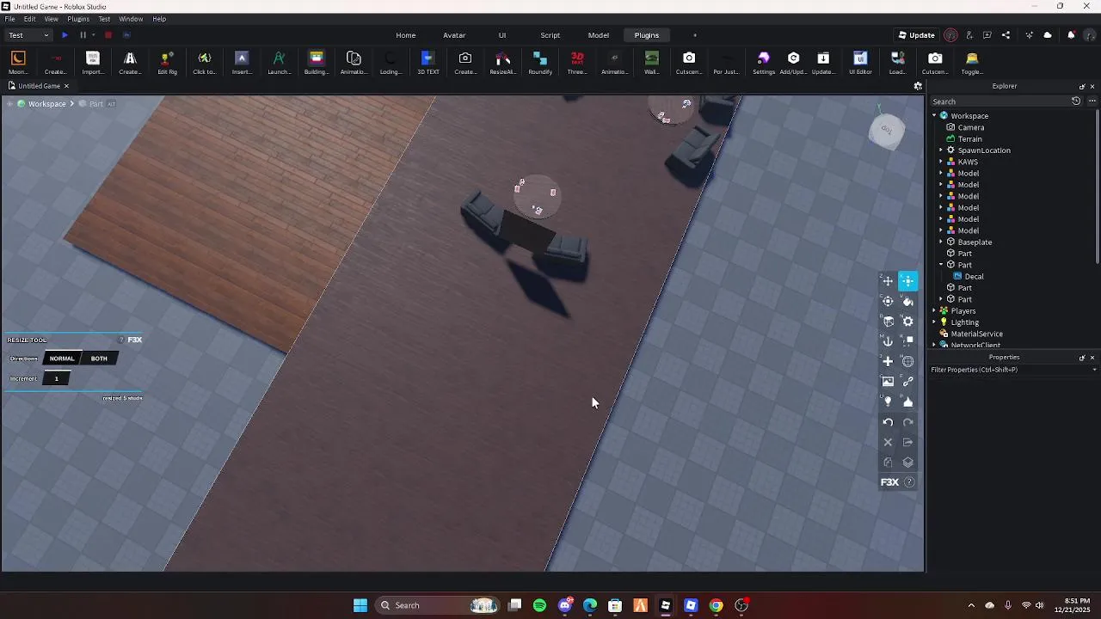This screenshot has height=619, width=1101.
Task: Click the F3X export icon
Action: coord(908,442)
